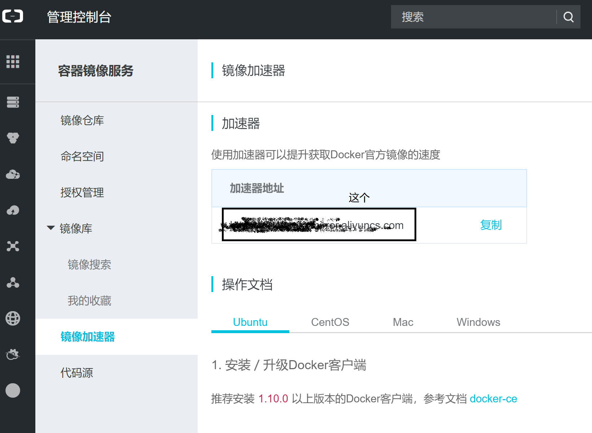Click the Alibaba Cloud logo
The height and width of the screenshot is (433, 592).
pyautogui.click(x=13, y=16)
